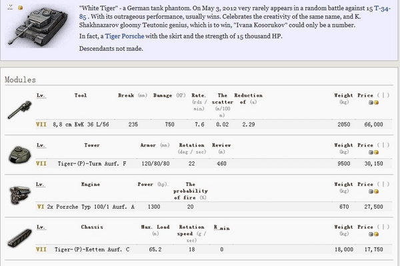Click the Lv. header in the Tool table
Image resolution: width=400 pixels, height=266 pixels.
(41, 95)
